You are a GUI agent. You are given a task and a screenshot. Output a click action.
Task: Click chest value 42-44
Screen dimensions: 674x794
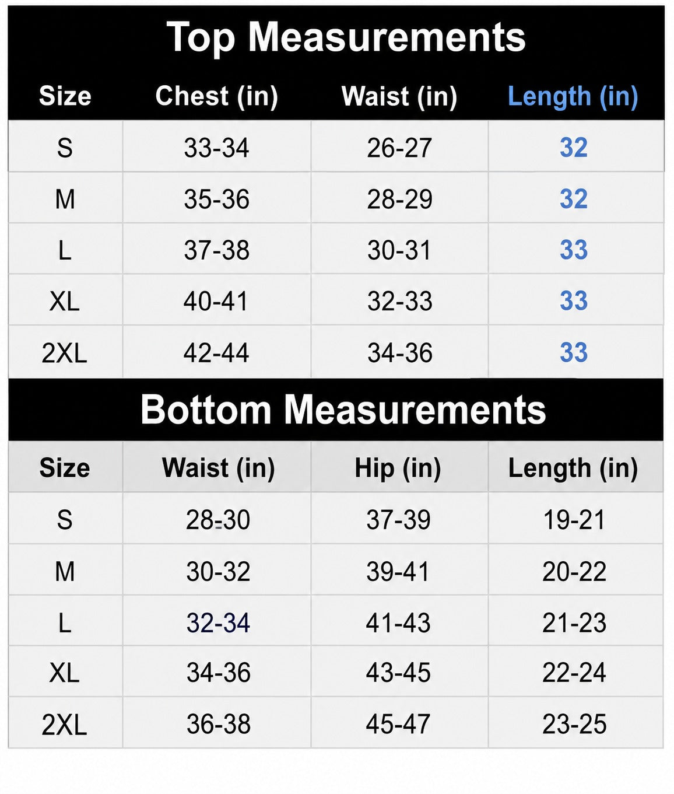coord(216,353)
